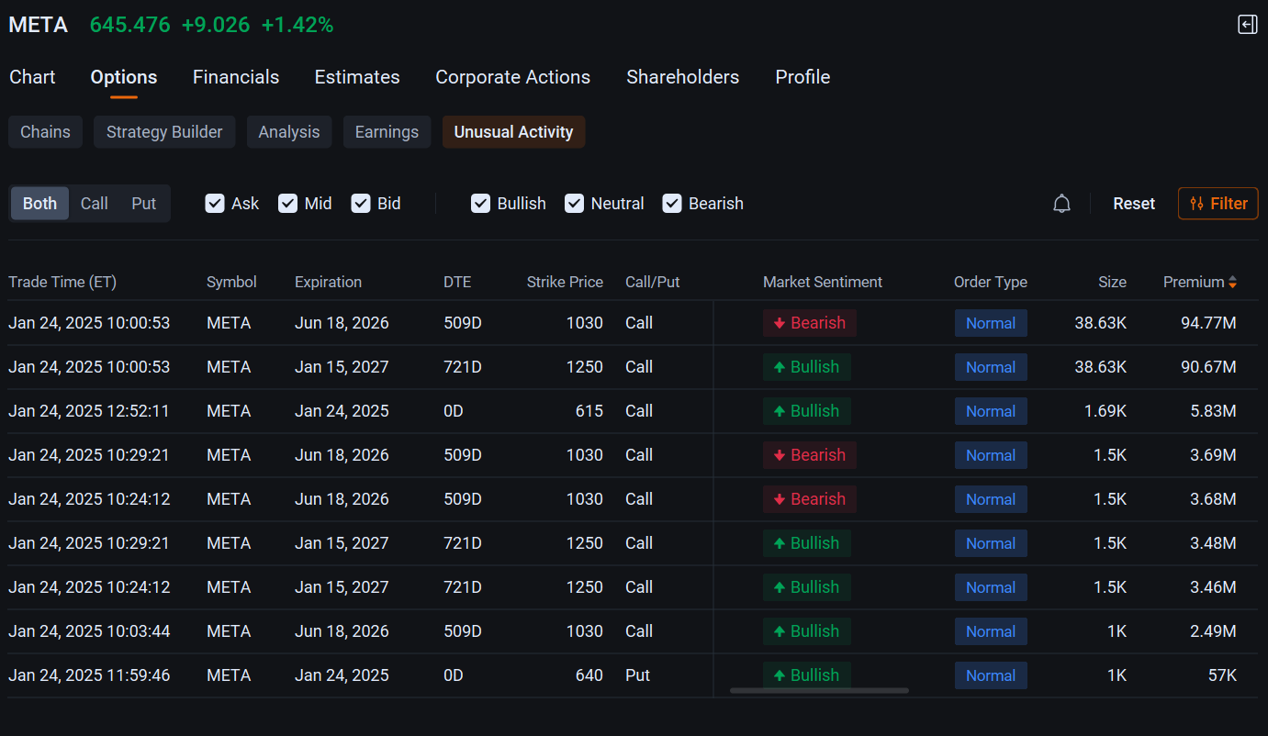Screen dimensions: 1268x736
Task: Click the 3.46M premium value
Action: 1213,587
